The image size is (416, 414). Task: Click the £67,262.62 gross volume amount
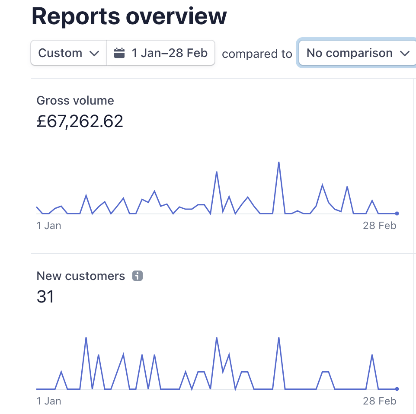80,121
